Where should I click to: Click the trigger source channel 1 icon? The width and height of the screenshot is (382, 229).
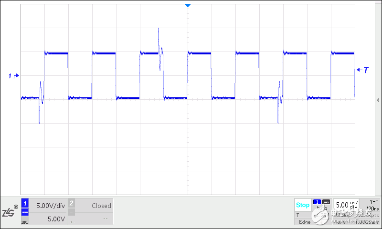317,202
